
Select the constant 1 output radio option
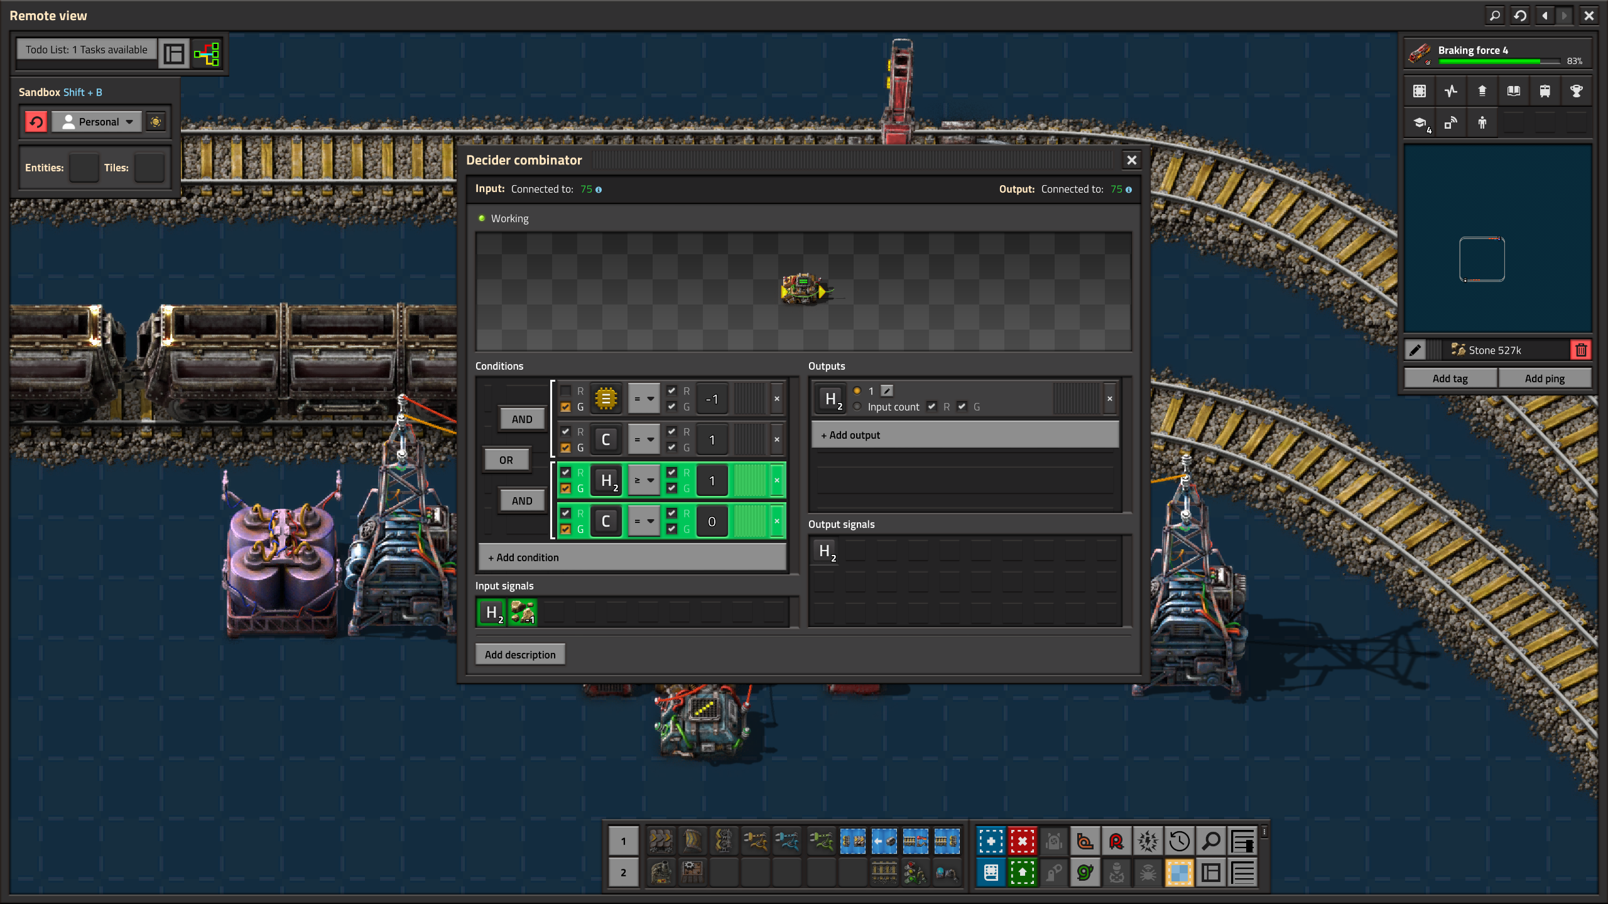(857, 390)
